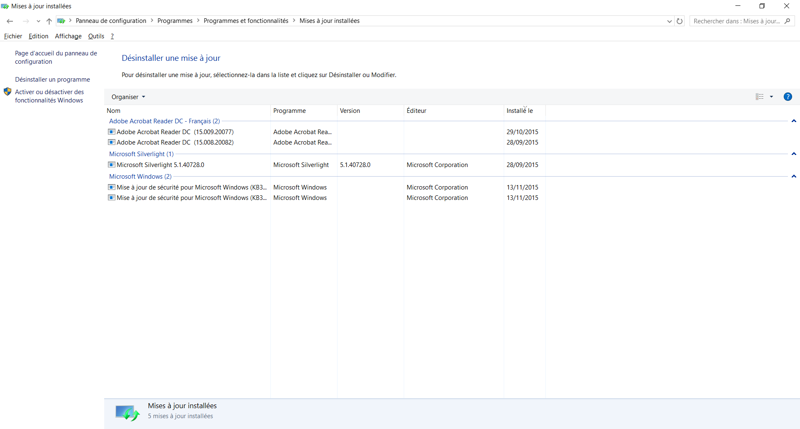This screenshot has height=429, width=800.
Task: Open 'Activer ou désactiver des fonctionnalités Windows'
Action: pyautogui.click(x=49, y=96)
